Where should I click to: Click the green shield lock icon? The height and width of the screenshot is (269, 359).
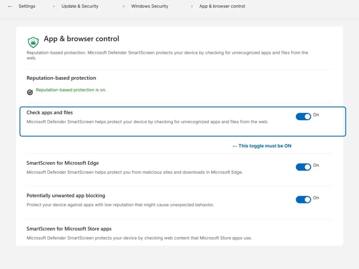(33, 42)
